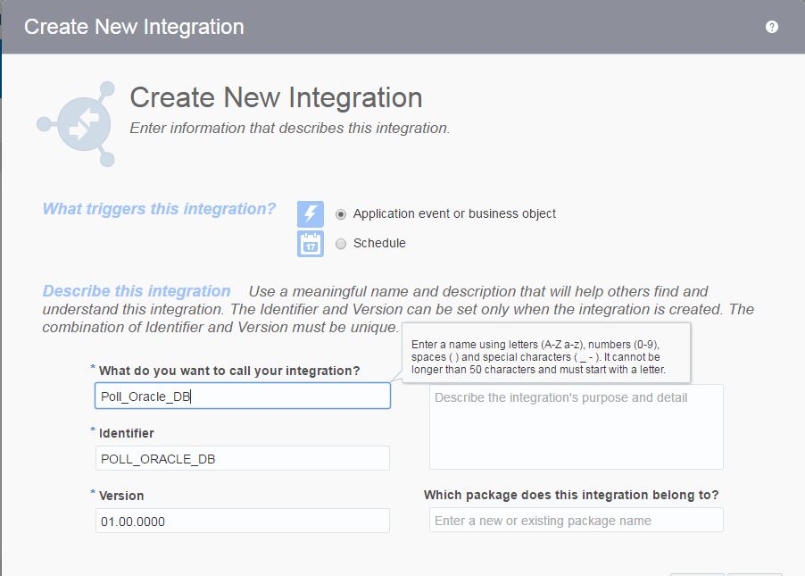This screenshot has width=805, height=576.
Task: Click the lightning bolt trigger icon
Action: coord(311,214)
